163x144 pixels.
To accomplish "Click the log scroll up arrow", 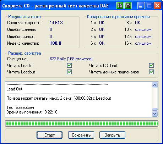I will (155, 85).
